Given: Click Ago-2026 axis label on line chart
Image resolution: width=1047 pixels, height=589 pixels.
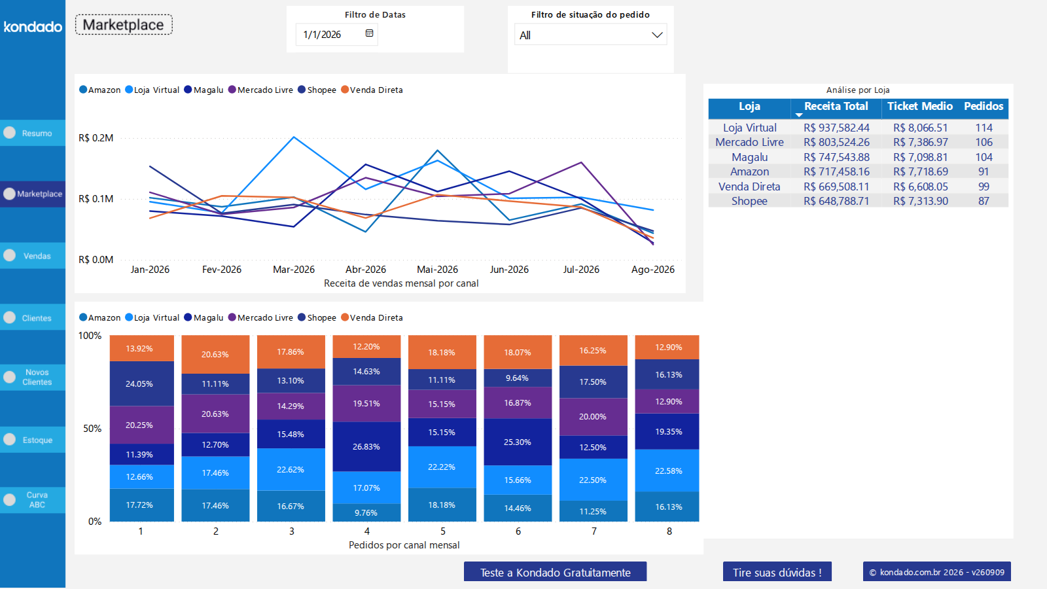Looking at the screenshot, I should click(x=652, y=270).
